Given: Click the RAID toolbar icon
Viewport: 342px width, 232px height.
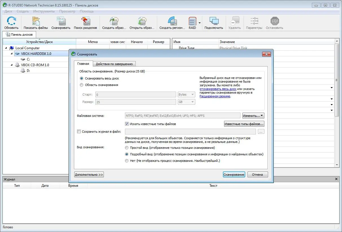Looking at the screenshot, I should tap(193, 21).
